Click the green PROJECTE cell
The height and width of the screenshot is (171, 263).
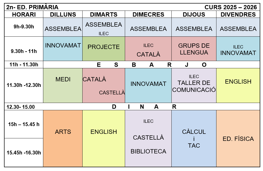104,47
